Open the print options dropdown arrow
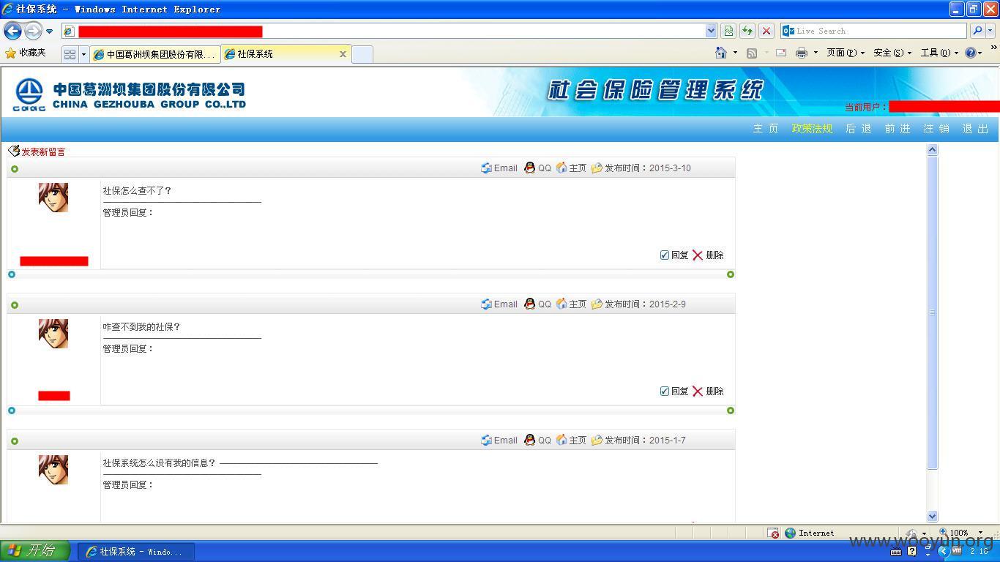Screen dimensions: 1000x562 click(816, 53)
